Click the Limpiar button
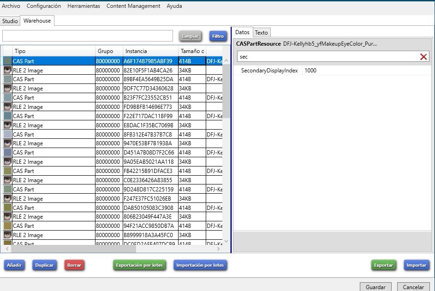Image resolution: width=435 pixels, height=291 pixels. [191, 36]
